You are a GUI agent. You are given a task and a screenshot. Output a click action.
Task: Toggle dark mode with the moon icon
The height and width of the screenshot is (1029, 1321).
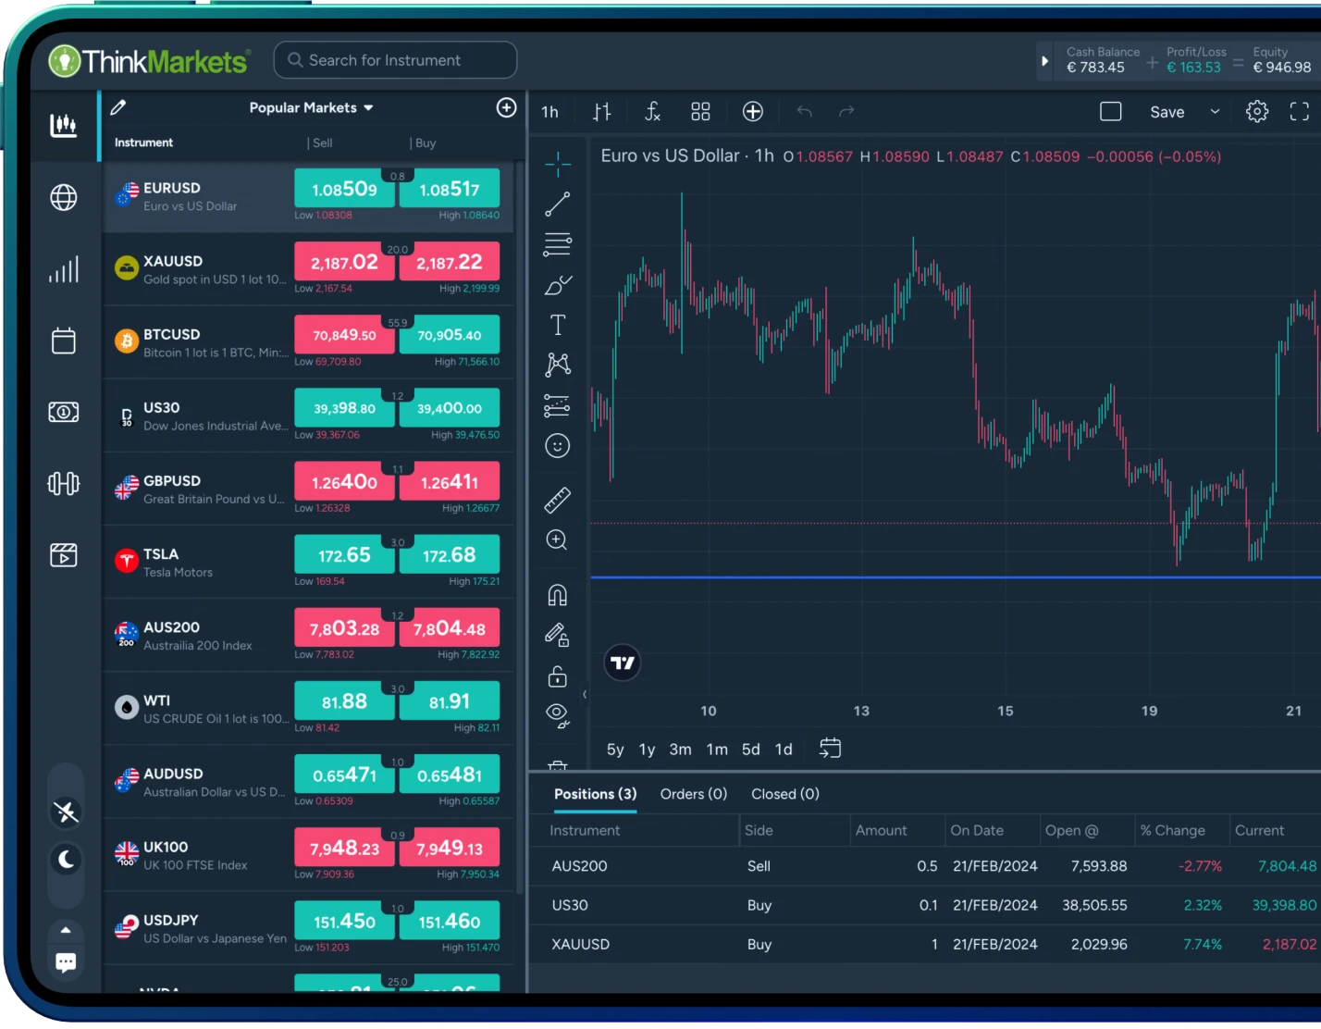coord(65,860)
